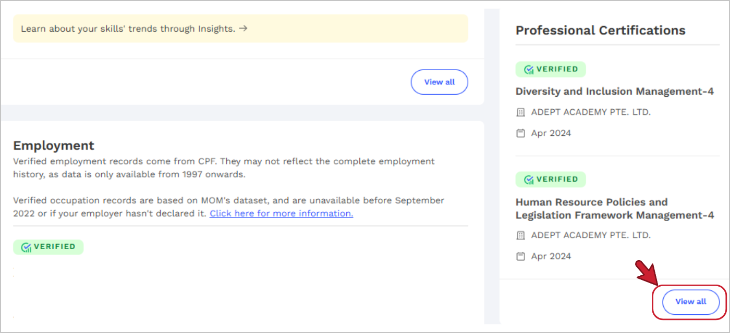Click ADEPT ACADEMY text under Human Resource Policies

[591, 236]
